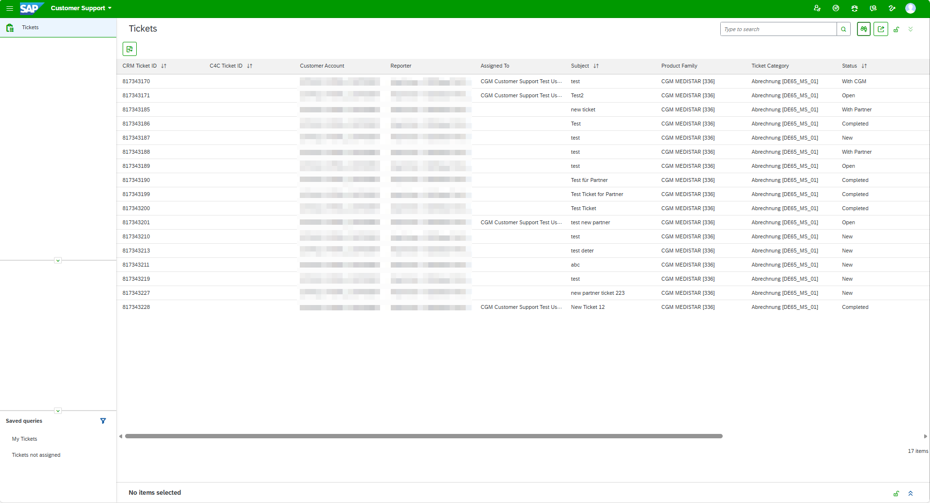Open the filter icon next to Saved queries
Viewport: 930px width, 503px height.
tap(103, 420)
